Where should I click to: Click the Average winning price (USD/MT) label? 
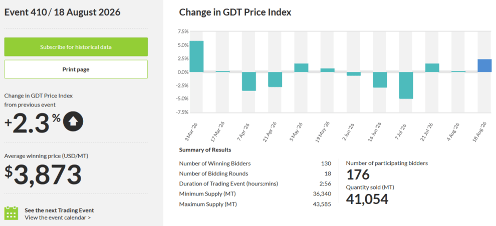46,155
